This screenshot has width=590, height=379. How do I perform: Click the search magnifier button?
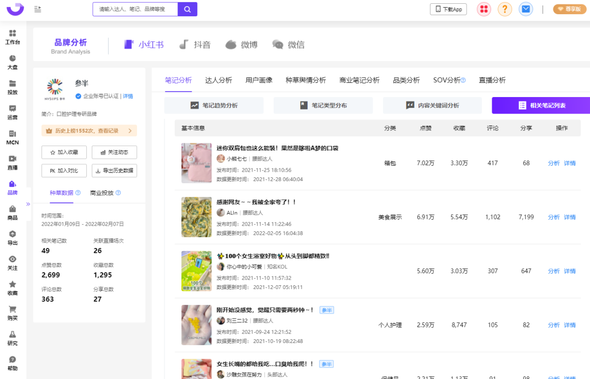tap(187, 9)
